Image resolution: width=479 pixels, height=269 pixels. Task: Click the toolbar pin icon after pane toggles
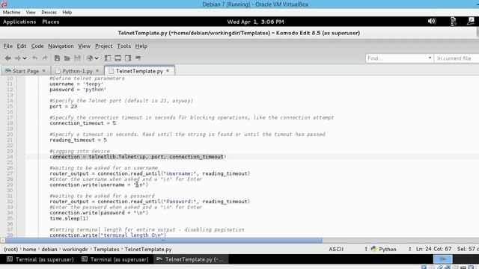138,58
